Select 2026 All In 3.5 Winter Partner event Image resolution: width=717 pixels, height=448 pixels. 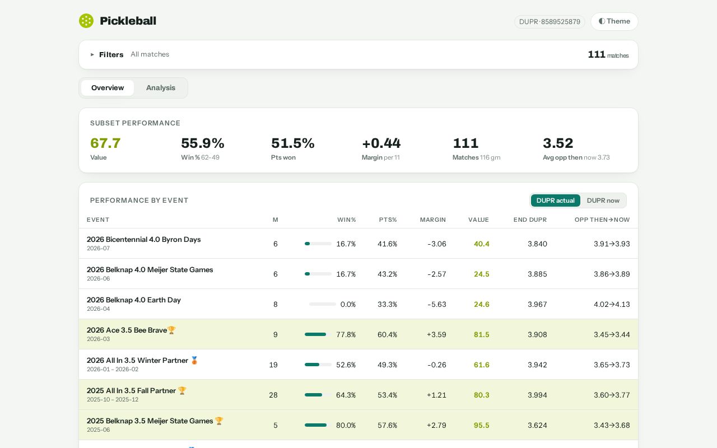(358, 365)
